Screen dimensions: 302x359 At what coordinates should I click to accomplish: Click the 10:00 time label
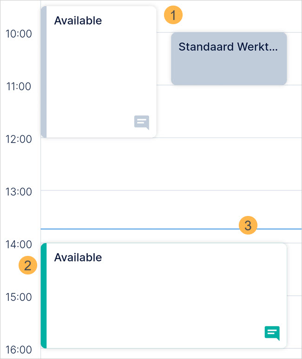click(x=18, y=34)
